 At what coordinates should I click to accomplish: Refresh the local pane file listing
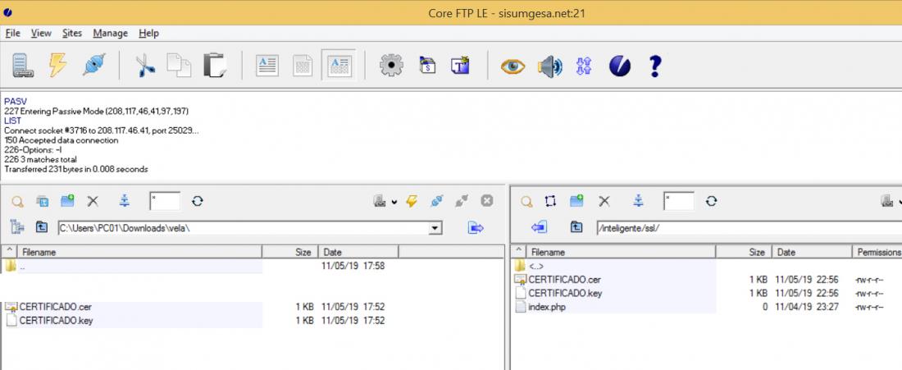pos(198,201)
